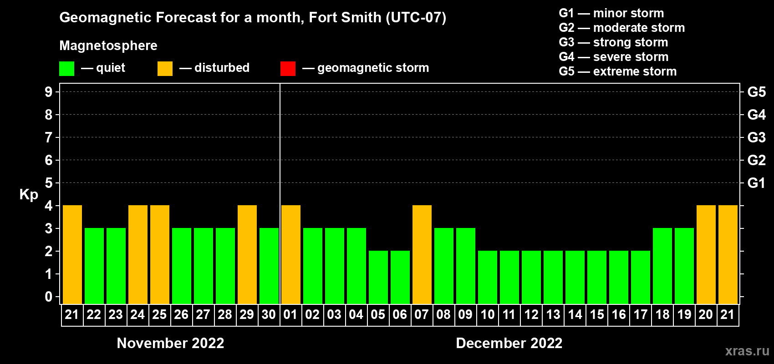Click the right-axis G1 label
This screenshot has height=364, width=774.
757,183
